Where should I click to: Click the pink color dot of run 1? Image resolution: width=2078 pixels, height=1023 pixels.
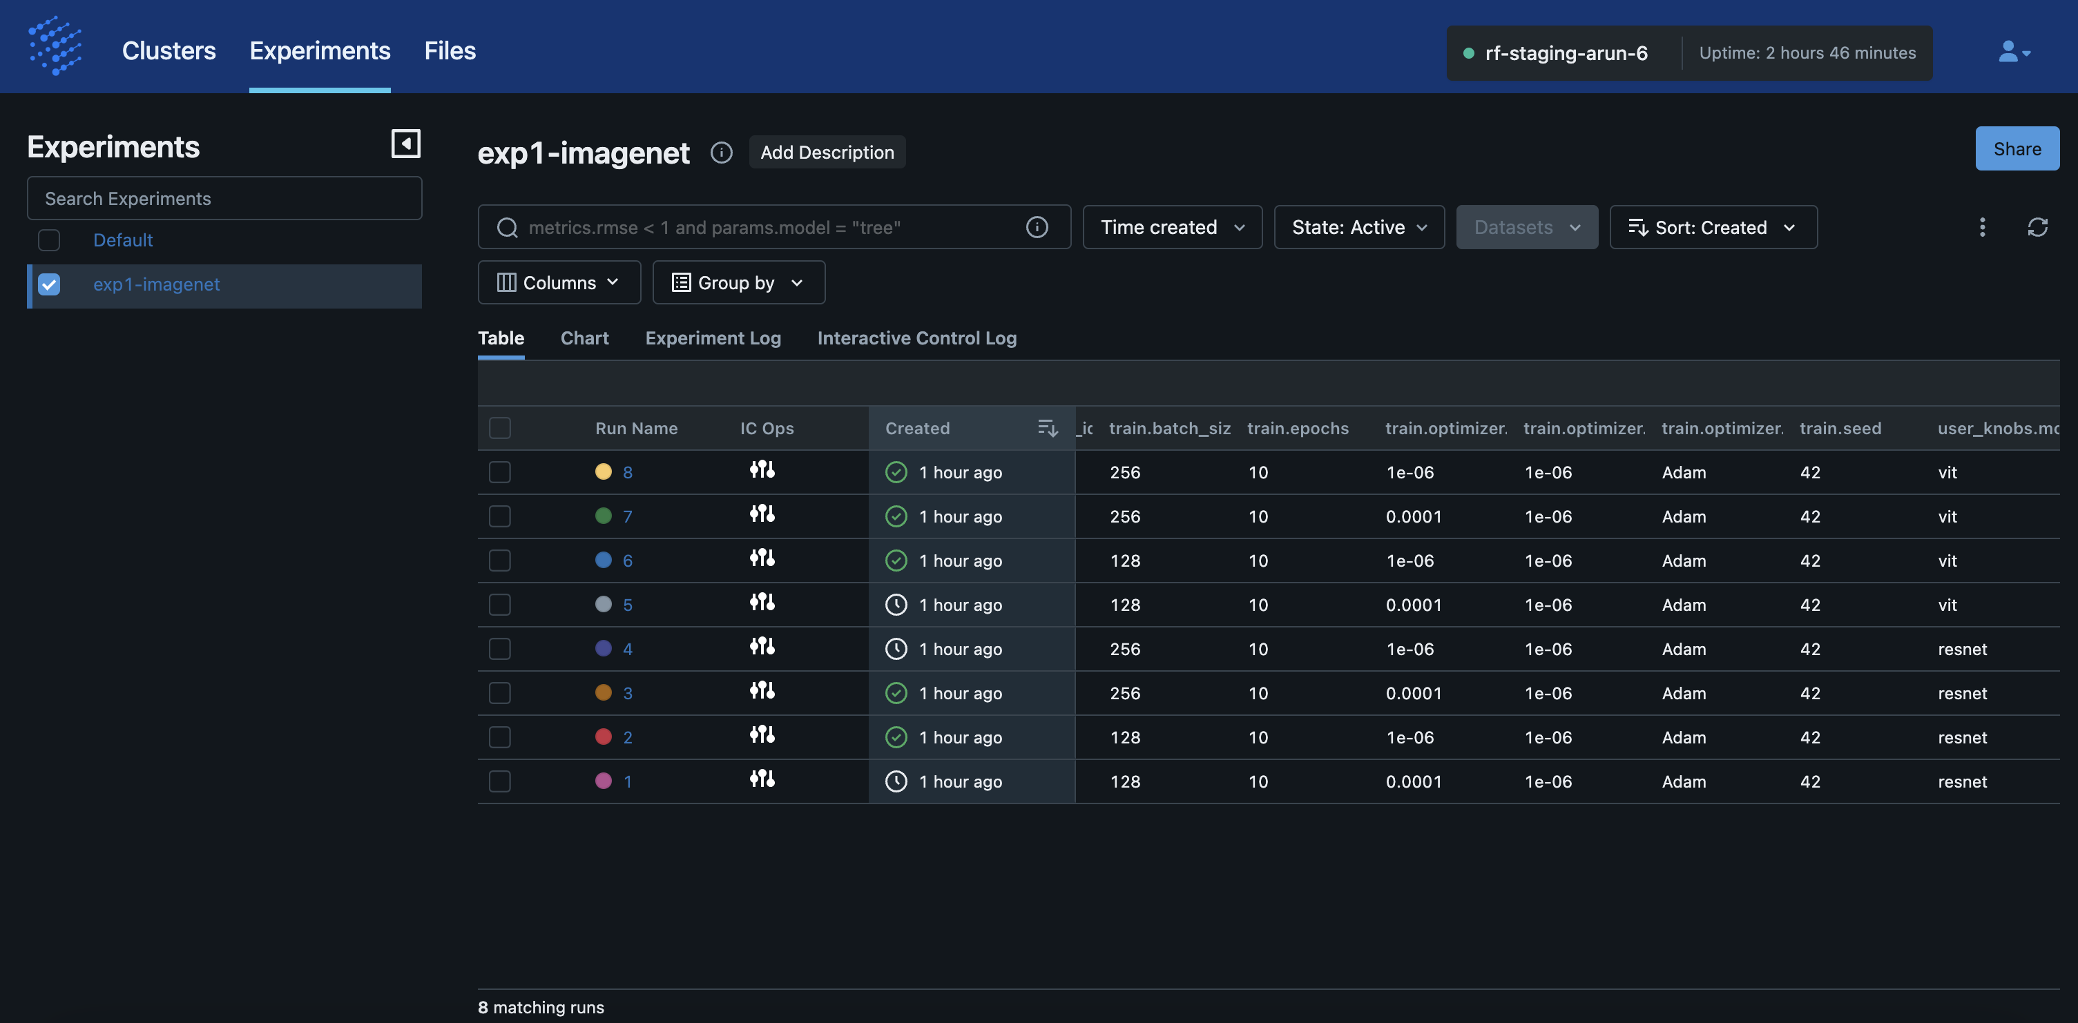click(604, 781)
